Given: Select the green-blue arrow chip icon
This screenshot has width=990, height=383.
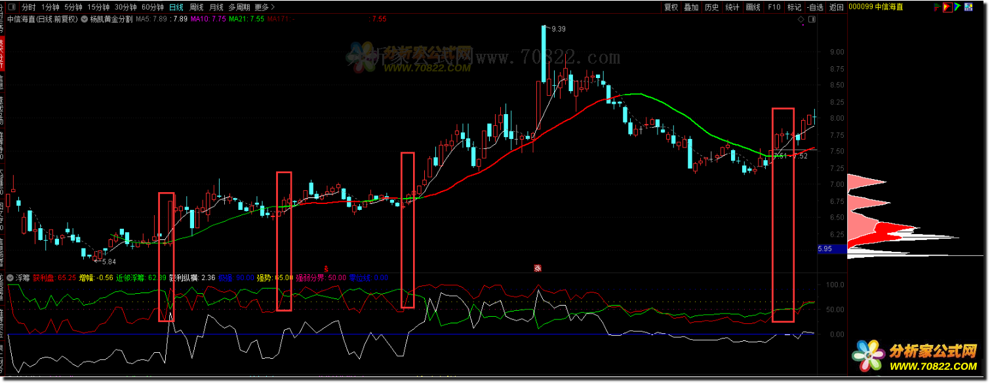Looking at the screenshot, I should [958, 7].
